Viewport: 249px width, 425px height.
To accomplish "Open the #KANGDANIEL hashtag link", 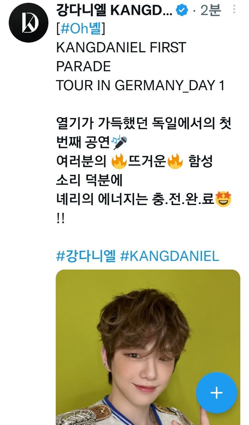I will (170, 256).
